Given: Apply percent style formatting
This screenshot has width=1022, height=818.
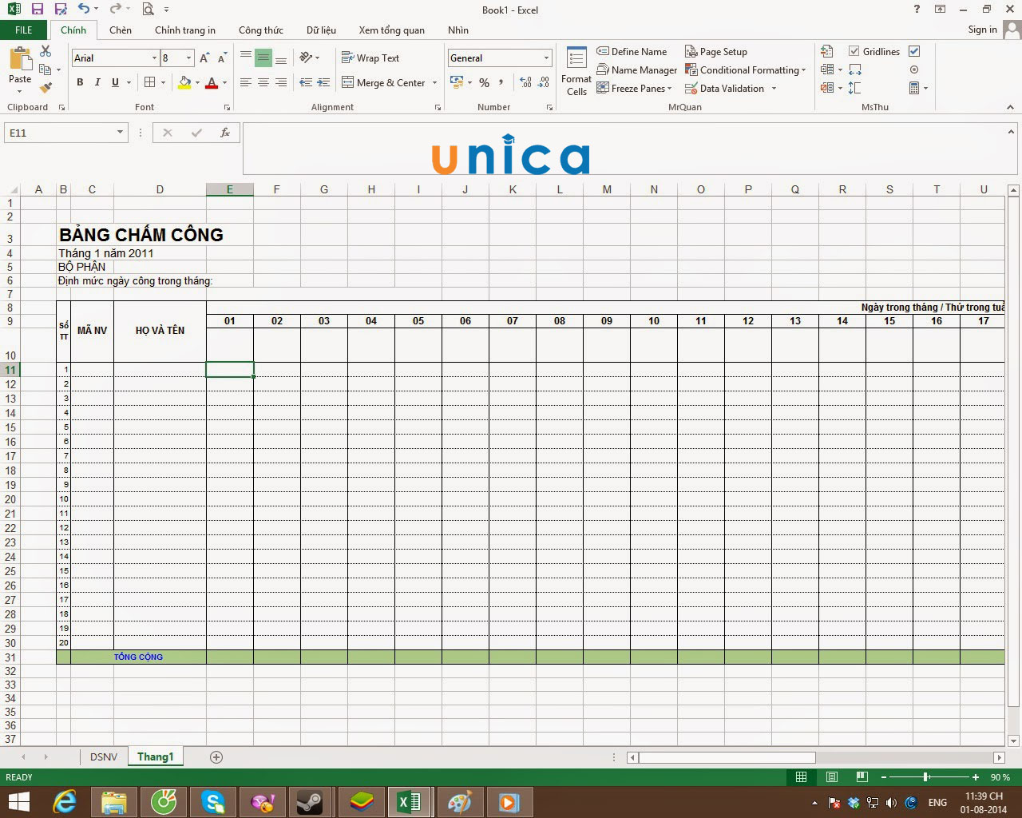Looking at the screenshot, I should 483,82.
